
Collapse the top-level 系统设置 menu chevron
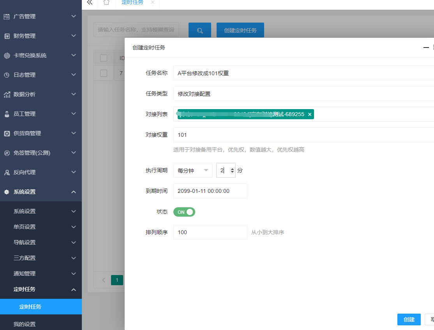pyautogui.click(x=74, y=192)
